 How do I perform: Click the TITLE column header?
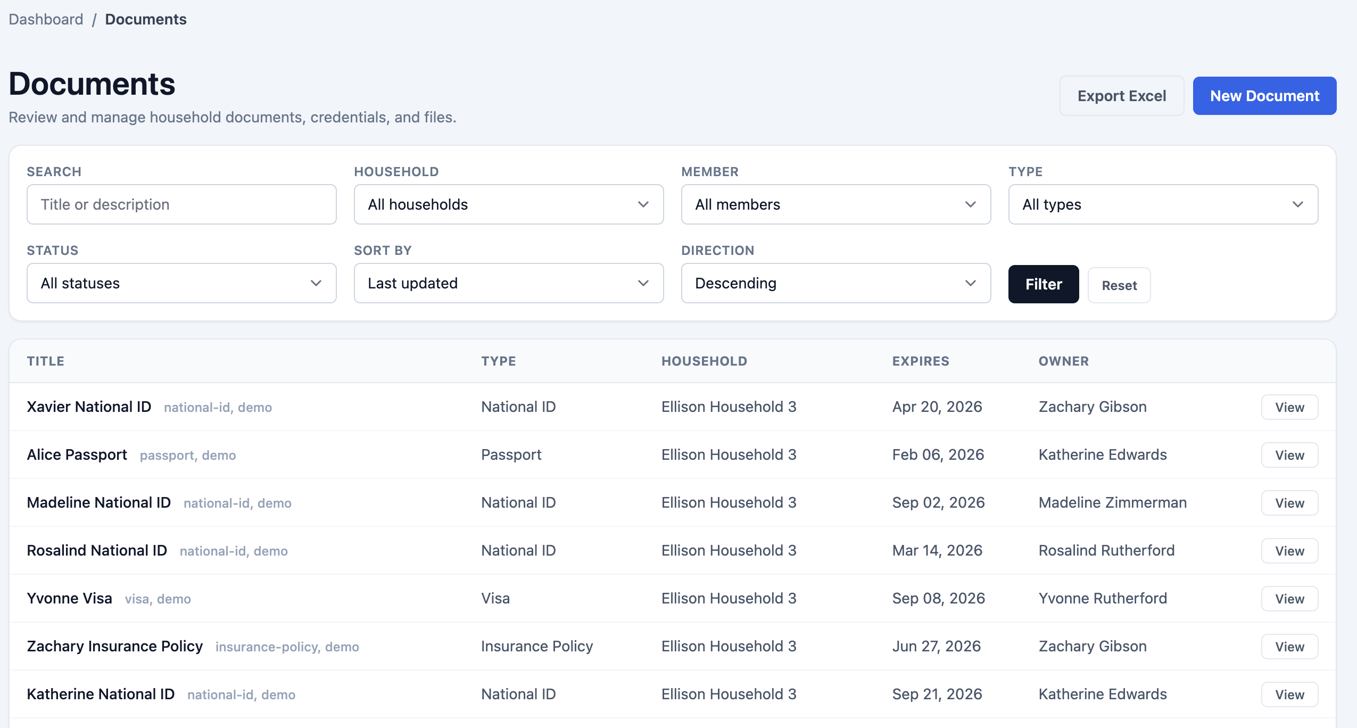pos(45,361)
